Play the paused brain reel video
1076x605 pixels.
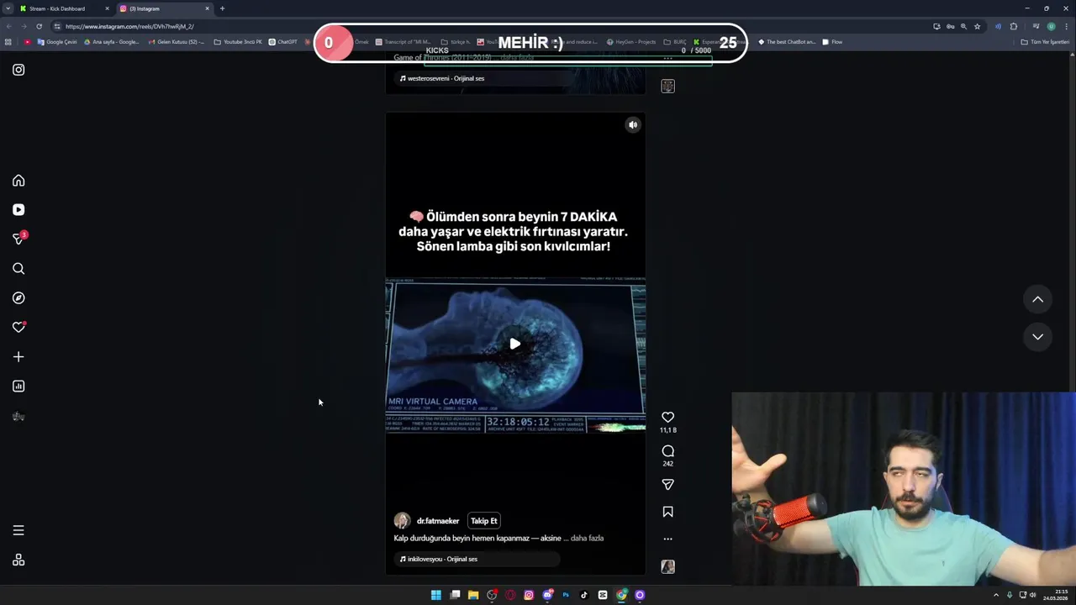(x=515, y=344)
